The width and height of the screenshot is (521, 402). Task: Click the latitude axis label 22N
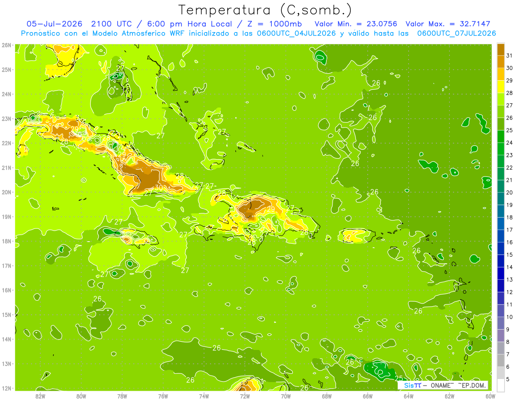tap(7, 143)
